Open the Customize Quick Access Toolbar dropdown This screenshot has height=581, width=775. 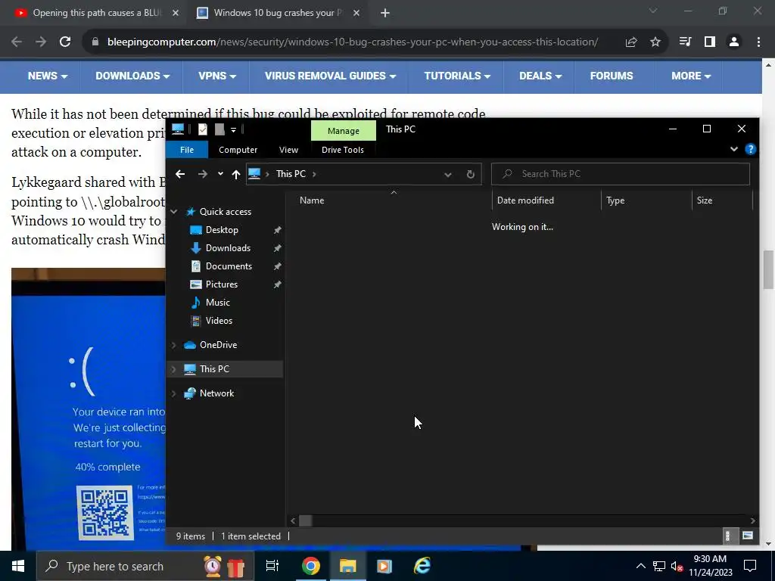tap(233, 130)
